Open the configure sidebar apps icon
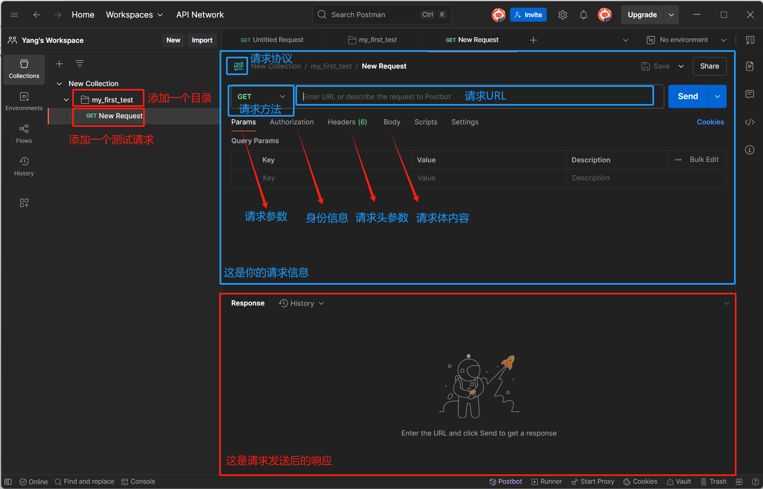 coord(24,203)
